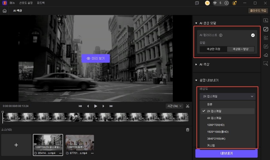This screenshot has height=160, width=270.
Task: Open the 선호도 설정 menu
Action: click(x=26, y=3)
